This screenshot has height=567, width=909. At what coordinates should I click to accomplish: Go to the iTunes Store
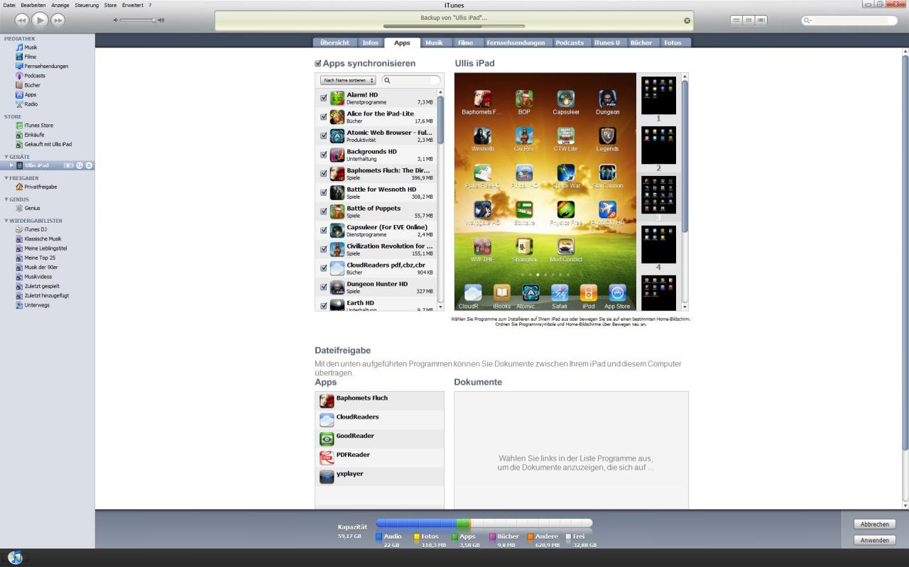(38, 126)
